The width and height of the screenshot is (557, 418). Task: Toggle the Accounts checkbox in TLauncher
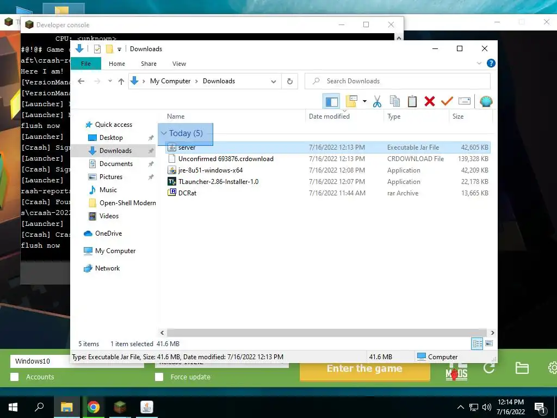(15, 377)
